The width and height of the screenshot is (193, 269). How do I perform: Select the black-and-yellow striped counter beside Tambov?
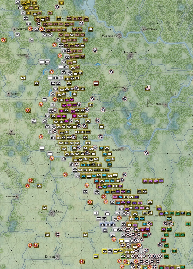(150, 213)
